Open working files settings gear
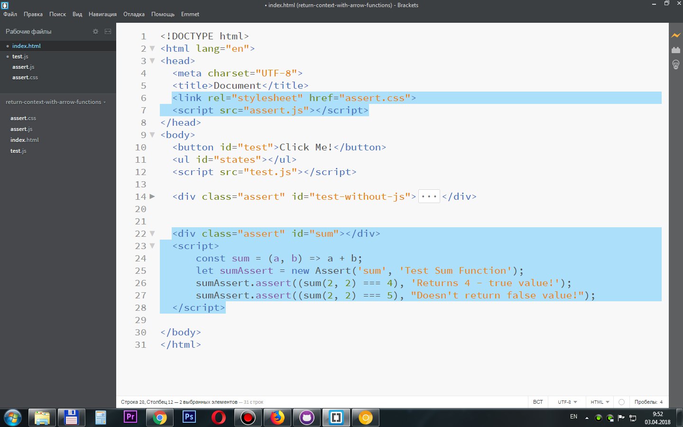683x427 pixels. point(95,31)
